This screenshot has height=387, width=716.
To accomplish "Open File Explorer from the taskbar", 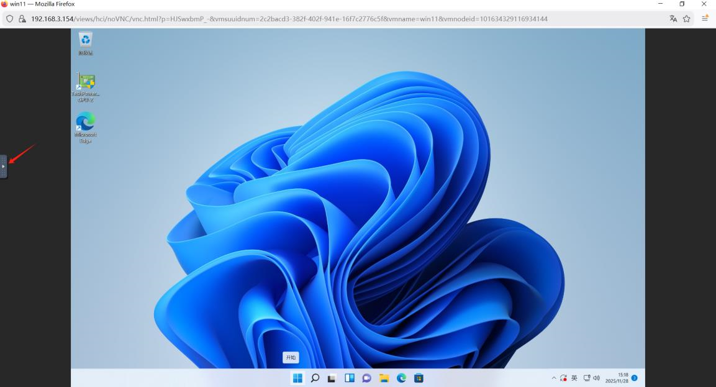I will pyautogui.click(x=384, y=378).
